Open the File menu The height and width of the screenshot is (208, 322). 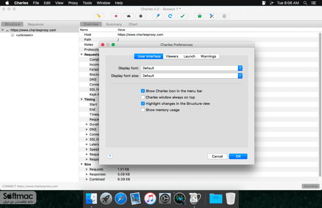(x=36, y=3)
